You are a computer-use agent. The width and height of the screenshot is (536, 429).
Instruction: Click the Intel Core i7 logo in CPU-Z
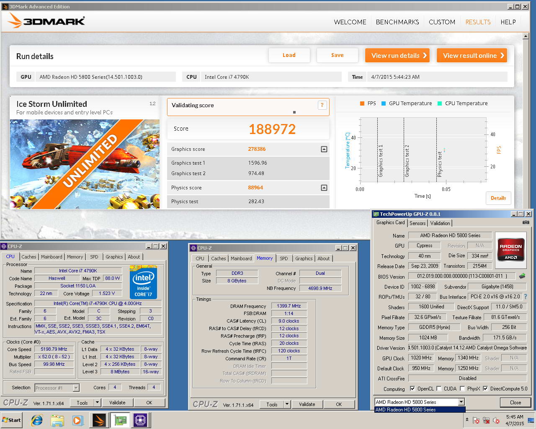[x=143, y=282]
